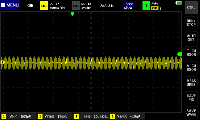Toggle the gray CH2 channel box

pyautogui.click(x=76, y=6)
